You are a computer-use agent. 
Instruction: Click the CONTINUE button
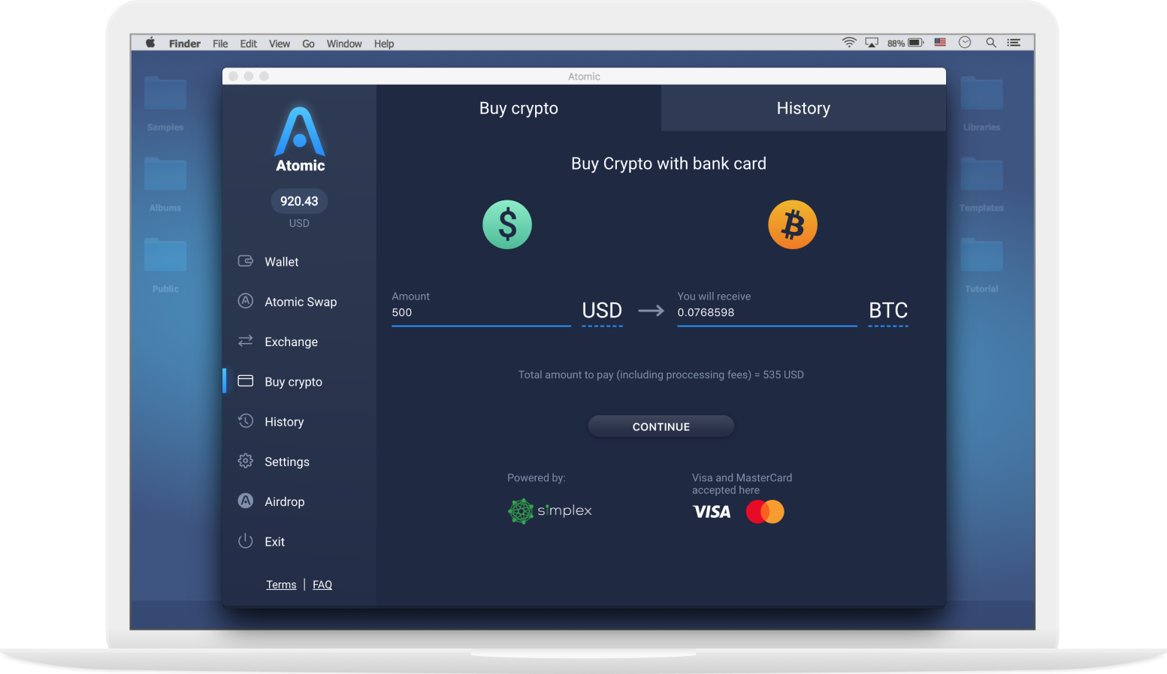coord(661,426)
